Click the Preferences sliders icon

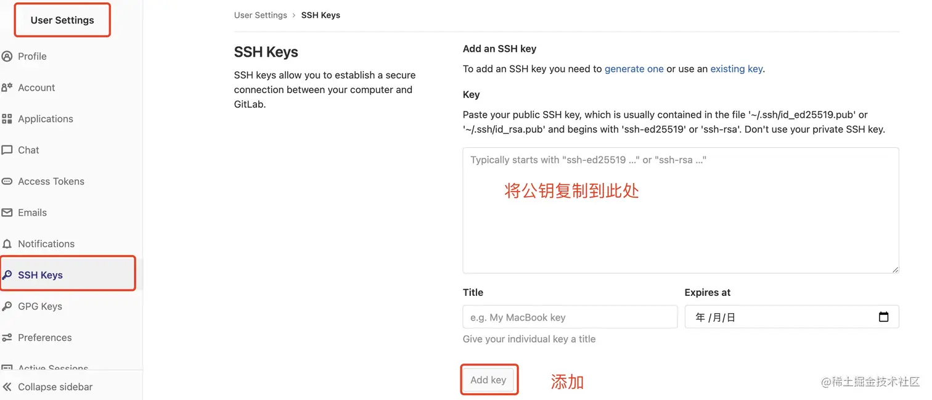tap(7, 338)
